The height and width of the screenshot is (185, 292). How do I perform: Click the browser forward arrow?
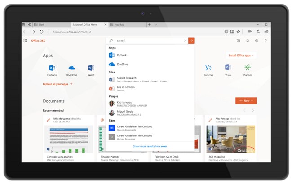click(x=33, y=32)
